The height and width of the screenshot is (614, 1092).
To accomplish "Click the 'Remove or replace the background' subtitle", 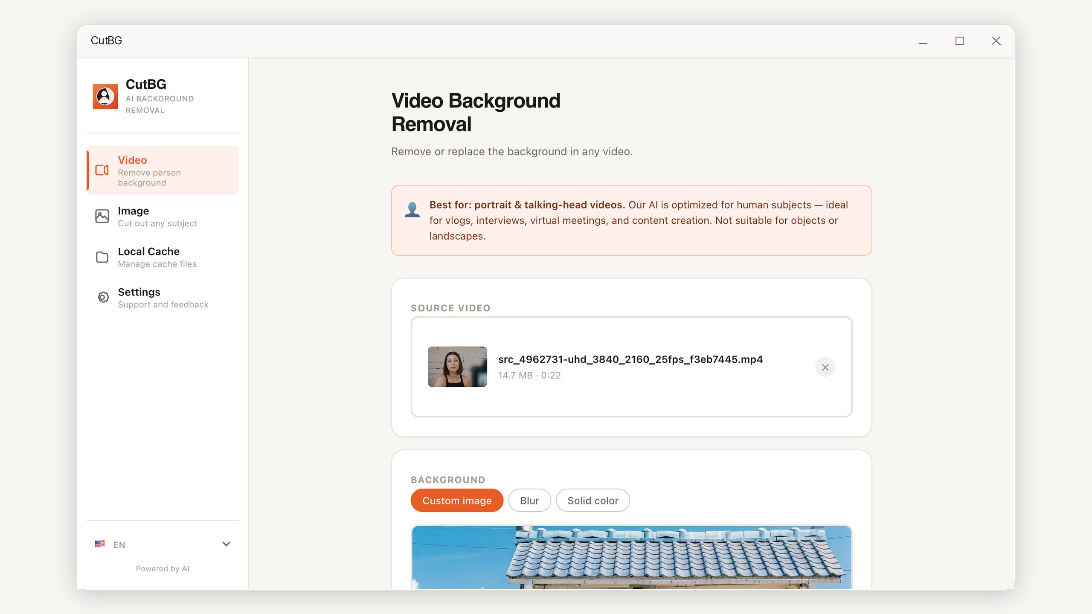I will (512, 151).
